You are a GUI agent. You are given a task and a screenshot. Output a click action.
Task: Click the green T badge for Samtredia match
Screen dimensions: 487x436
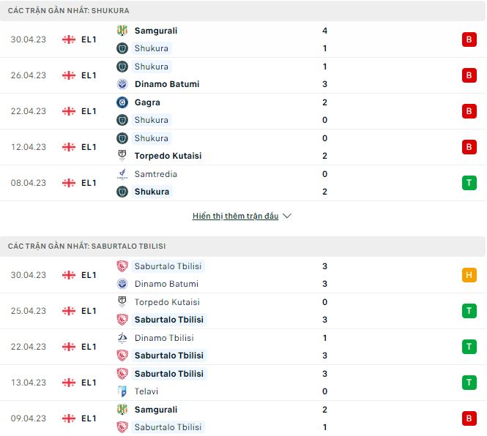tap(469, 183)
